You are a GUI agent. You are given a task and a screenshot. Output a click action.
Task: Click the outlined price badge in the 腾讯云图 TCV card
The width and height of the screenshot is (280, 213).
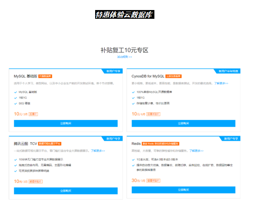(x=35, y=182)
